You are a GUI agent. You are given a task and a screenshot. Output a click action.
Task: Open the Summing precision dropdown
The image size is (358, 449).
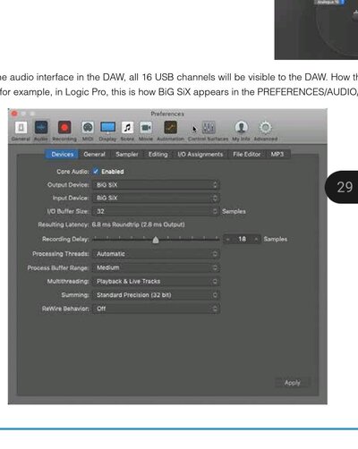coord(156,295)
